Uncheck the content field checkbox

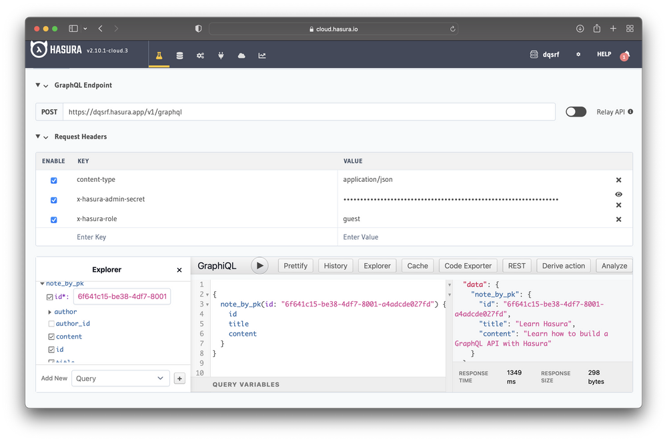[x=51, y=336]
